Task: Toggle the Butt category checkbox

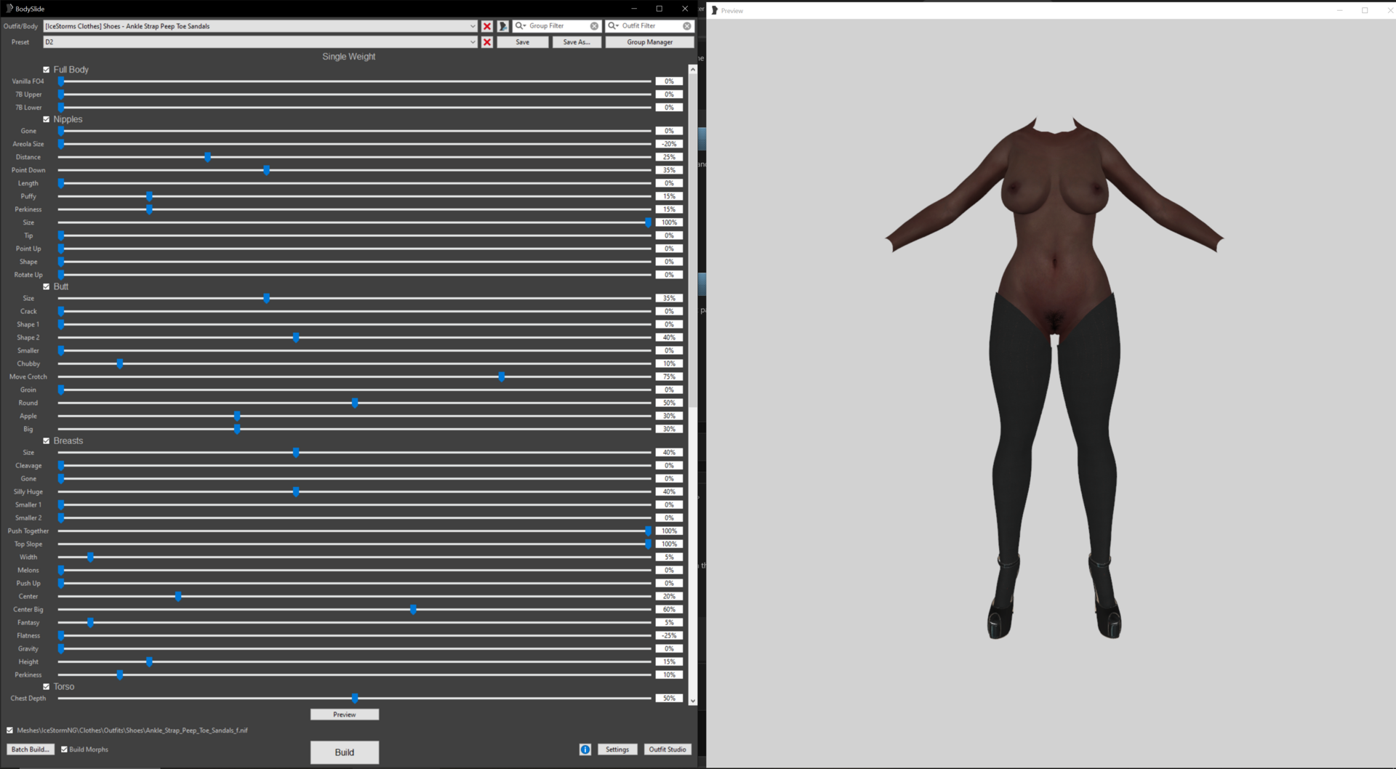Action: tap(47, 286)
